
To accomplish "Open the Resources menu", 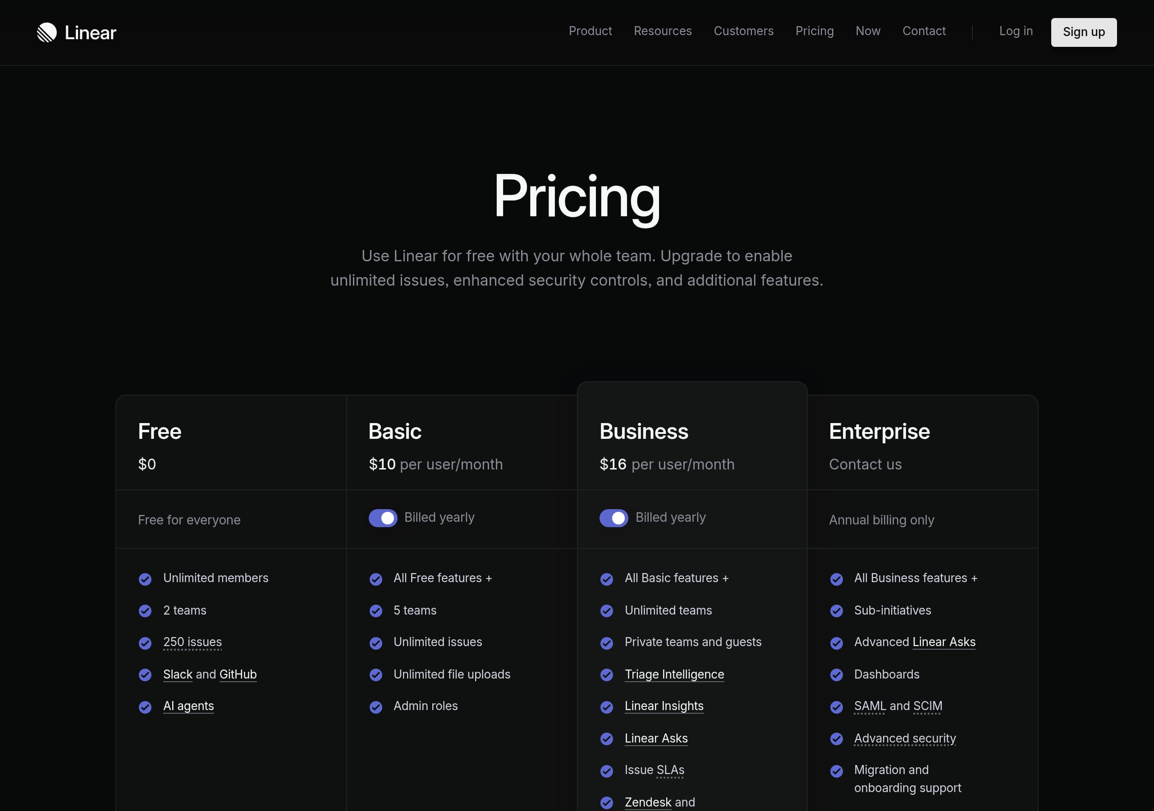I will 663,31.
